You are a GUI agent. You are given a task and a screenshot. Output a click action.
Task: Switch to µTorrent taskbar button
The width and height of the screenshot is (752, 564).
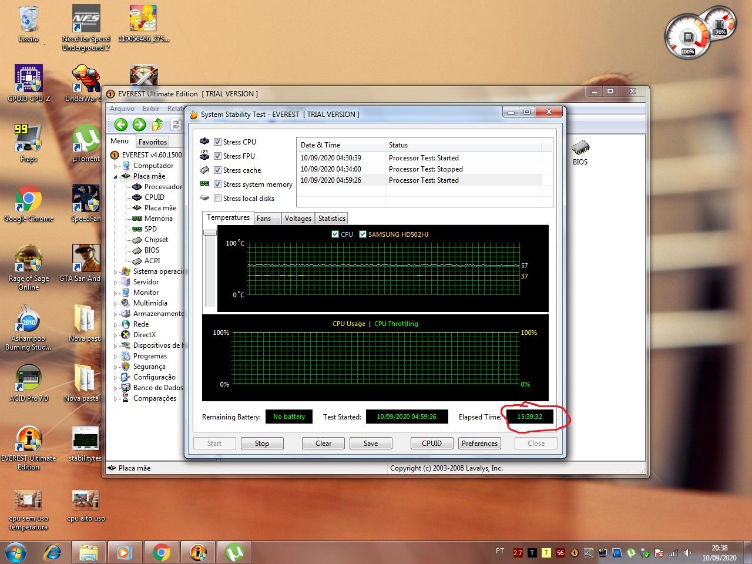[x=234, y=552]
